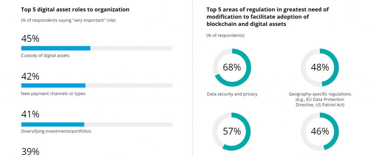The image size is (374, 160).
Task: Click the large 42% figure
Action: pos(30,77)
